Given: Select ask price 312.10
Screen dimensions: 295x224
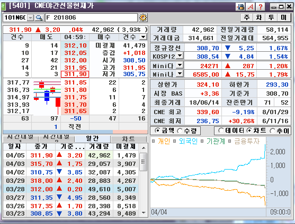Looking at the screenshot, I should [x=75, y=45].
